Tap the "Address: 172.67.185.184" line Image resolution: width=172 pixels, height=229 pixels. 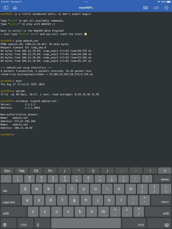click(18, 121)
